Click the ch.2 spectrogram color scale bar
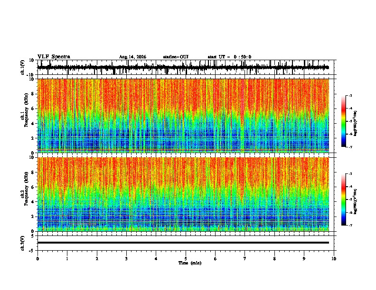Viewport: 376px width, 290px height. (344, 199)
